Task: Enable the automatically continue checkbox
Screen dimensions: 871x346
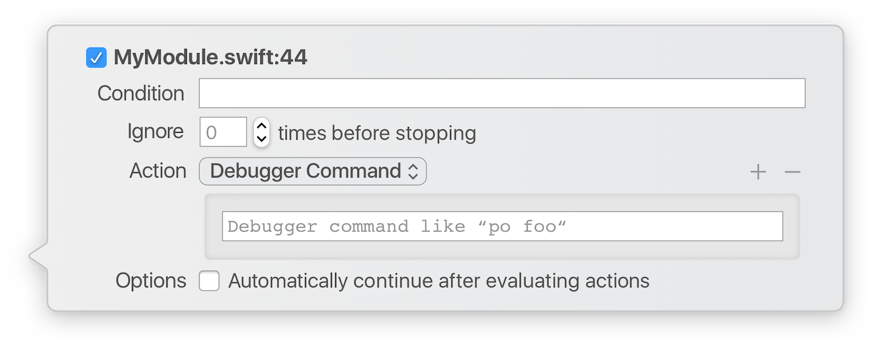Action: click(x=209, y=281)
